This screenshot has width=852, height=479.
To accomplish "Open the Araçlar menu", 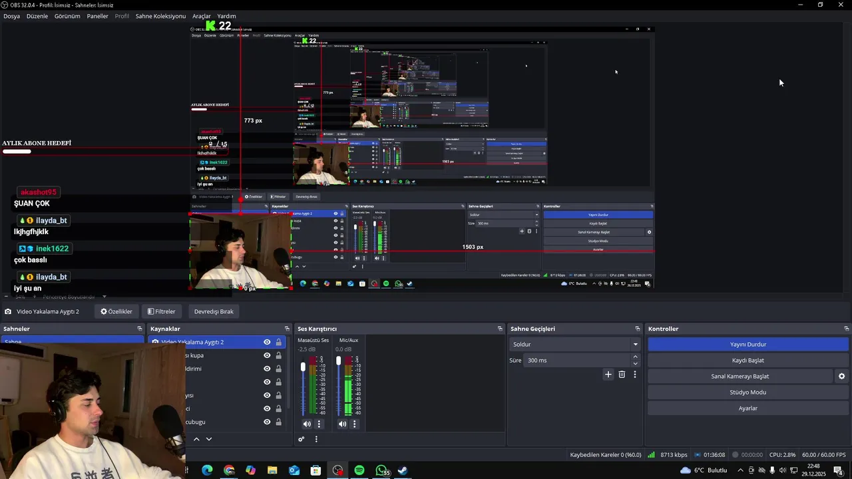I will [x=202, y=16].
